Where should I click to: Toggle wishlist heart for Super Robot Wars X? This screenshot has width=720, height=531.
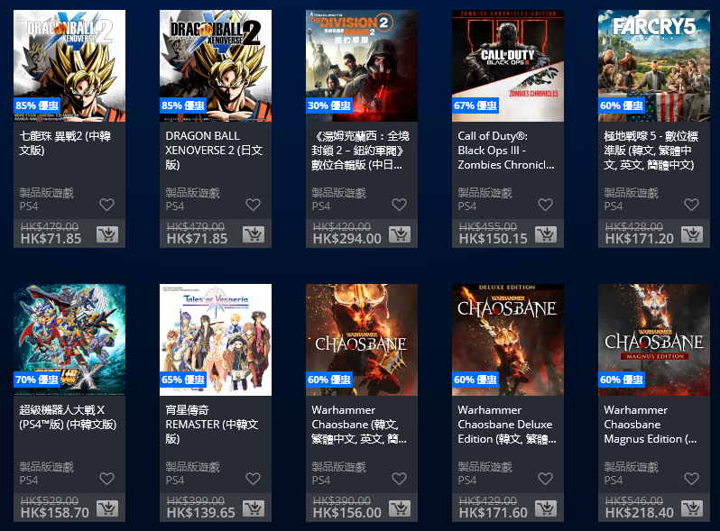point(107,479)
